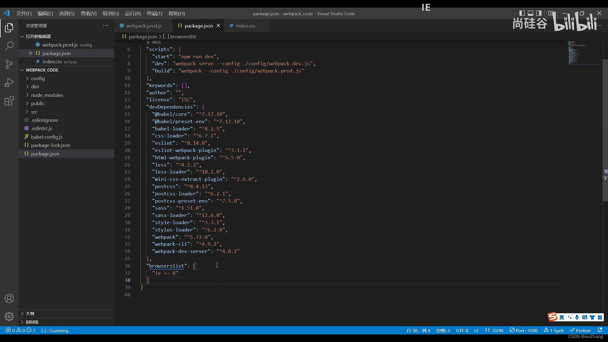Open the Manage gear settings
The height and width of the screenshot is (342, 608).
[x=9, y=316]
